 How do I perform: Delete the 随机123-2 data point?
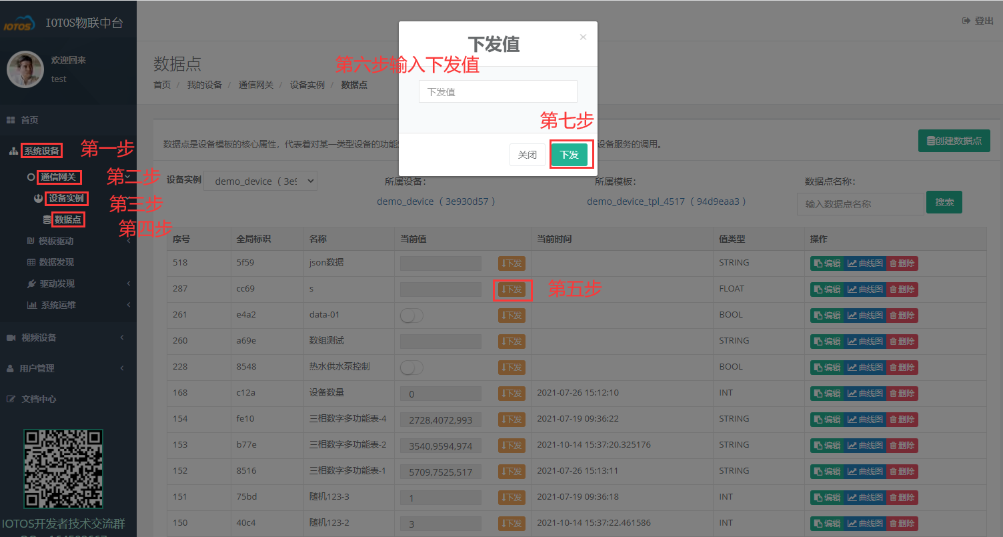pyautogui.click(x=902, y=523)
